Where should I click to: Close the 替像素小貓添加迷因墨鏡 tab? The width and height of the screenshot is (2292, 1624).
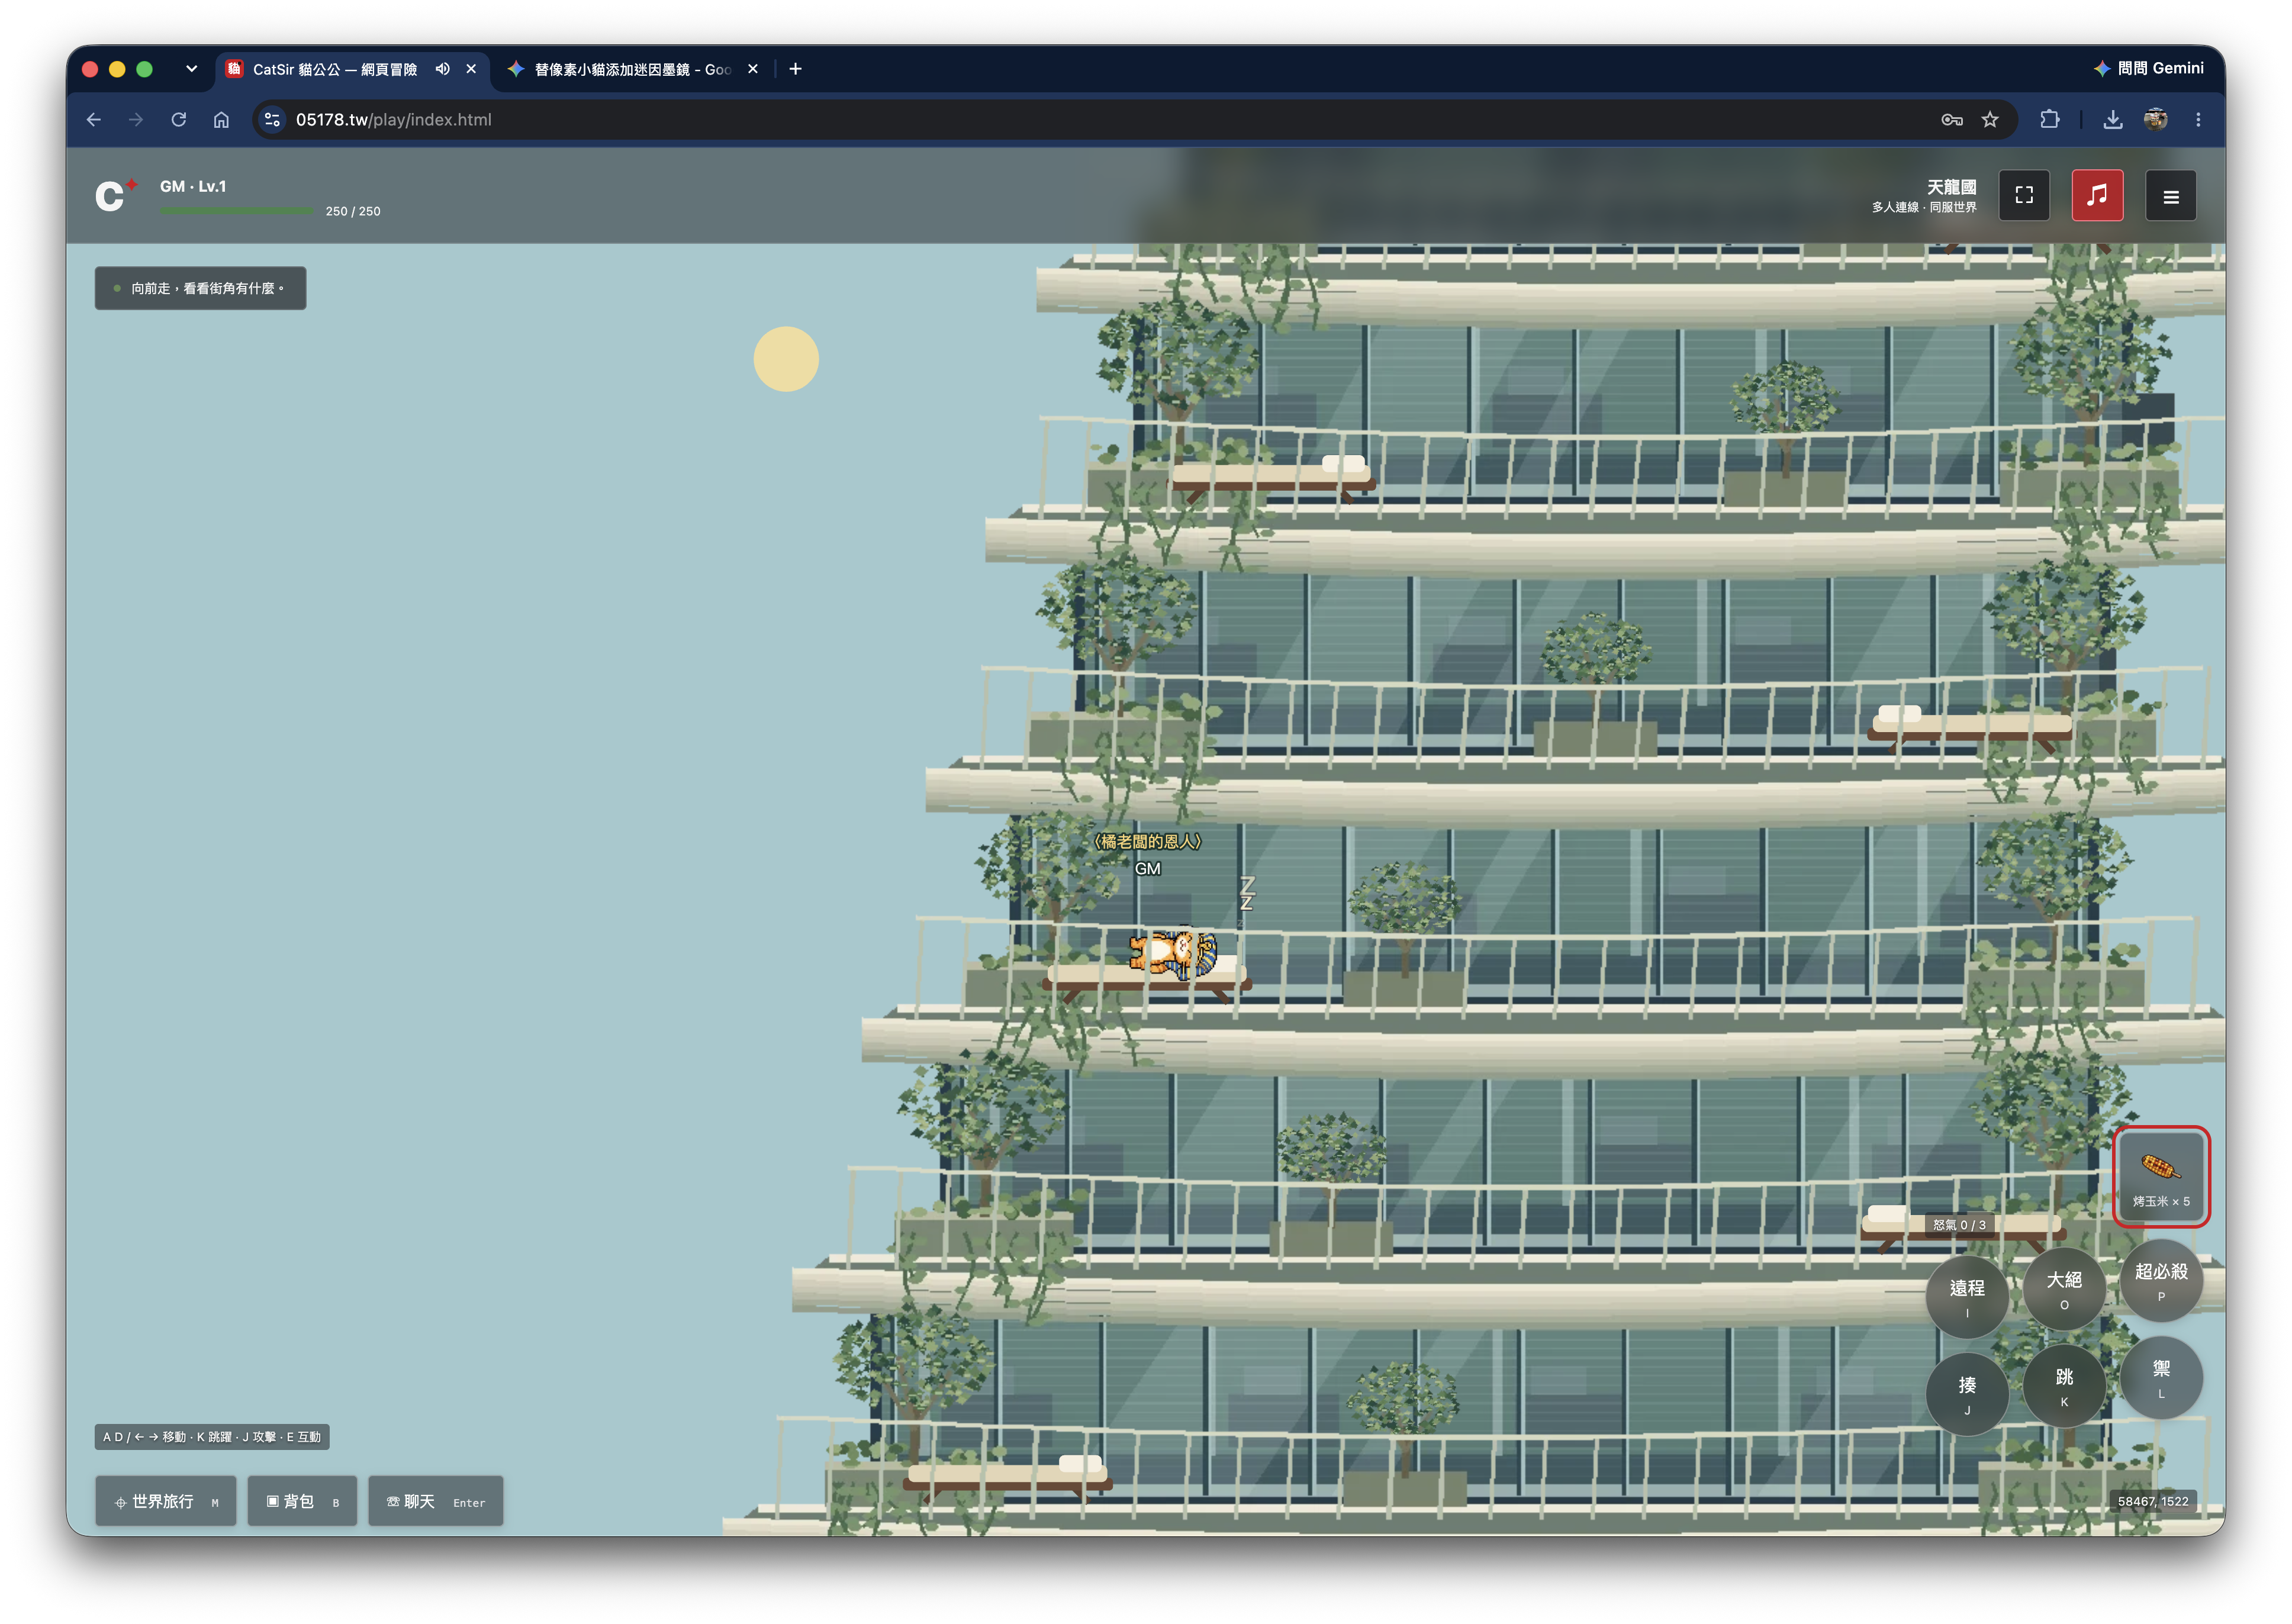tap(753, 69)
